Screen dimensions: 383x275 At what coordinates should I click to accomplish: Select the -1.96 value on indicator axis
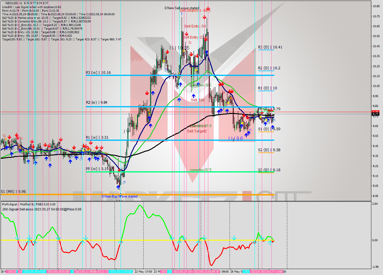[376, 267]
